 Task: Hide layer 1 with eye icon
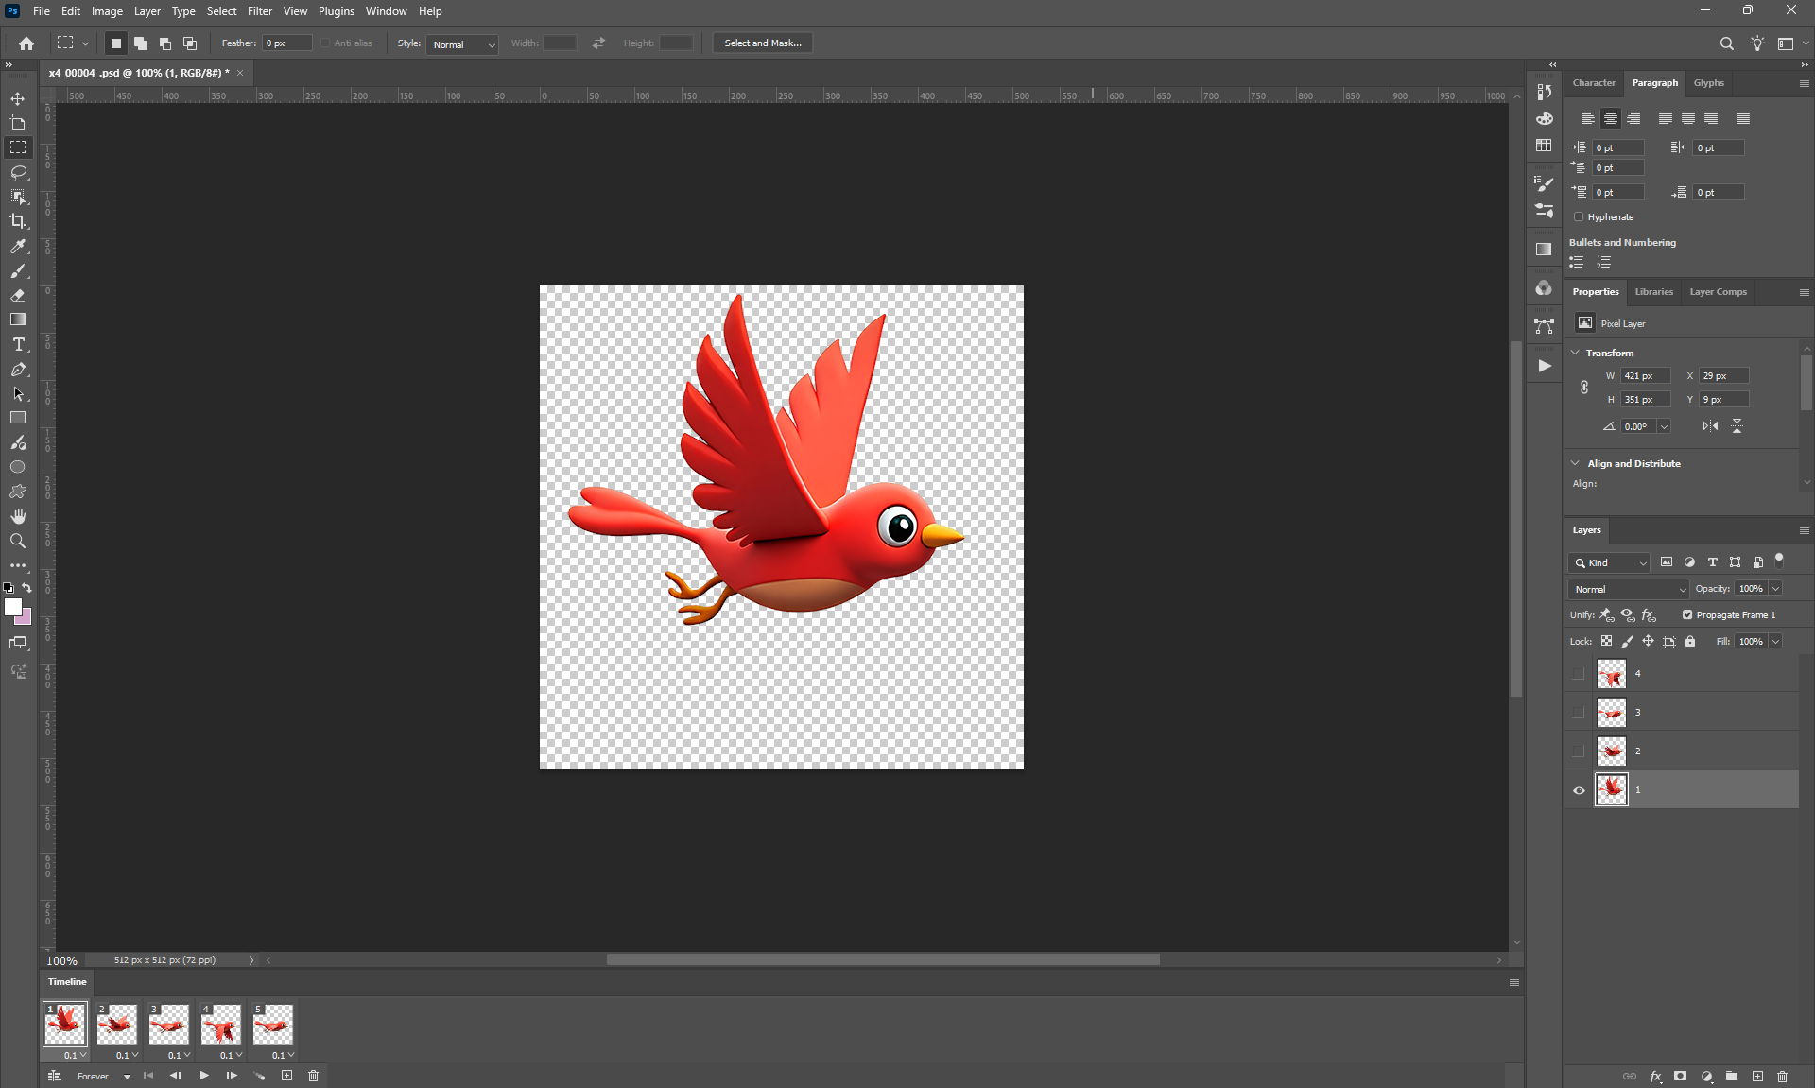(x=1579, y=790)
